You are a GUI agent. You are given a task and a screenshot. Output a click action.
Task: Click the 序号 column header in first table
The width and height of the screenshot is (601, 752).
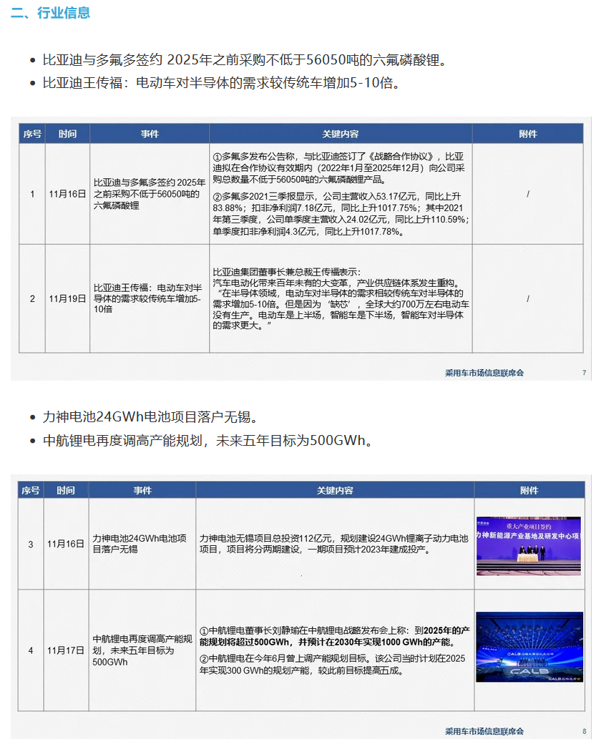tap(31, 133)
